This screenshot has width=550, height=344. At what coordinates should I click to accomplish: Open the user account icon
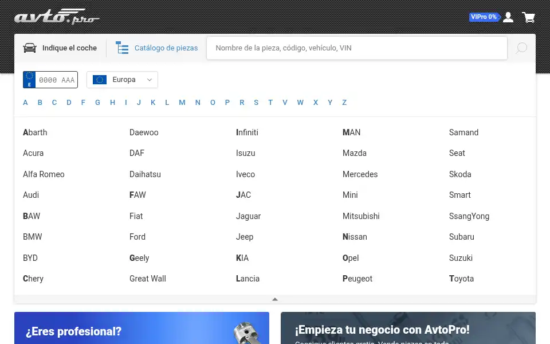point(508,17)
